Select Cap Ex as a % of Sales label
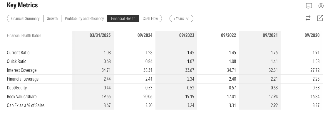The width and height of the screenshot is (330, 114). [x=26, y=106]
